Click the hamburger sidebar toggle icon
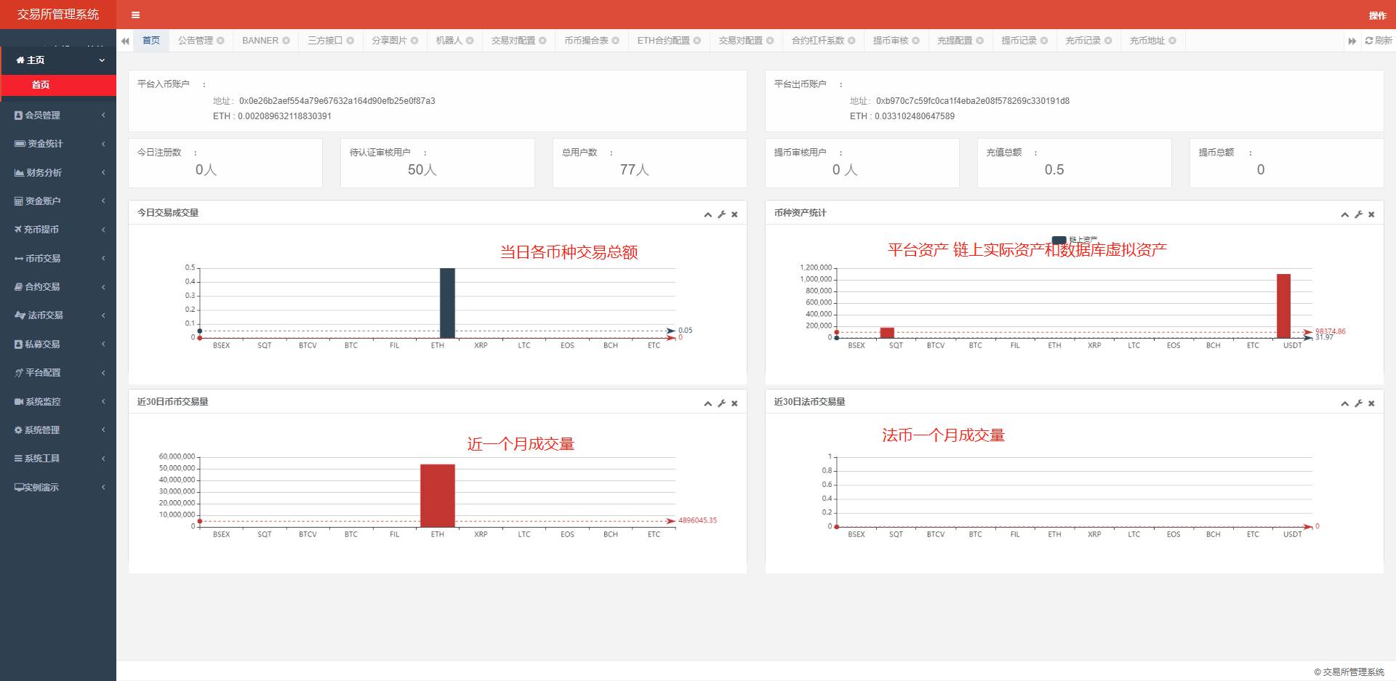Image resolution: width=1396 pixels, height=681 pixels. (x=135, y=15)
